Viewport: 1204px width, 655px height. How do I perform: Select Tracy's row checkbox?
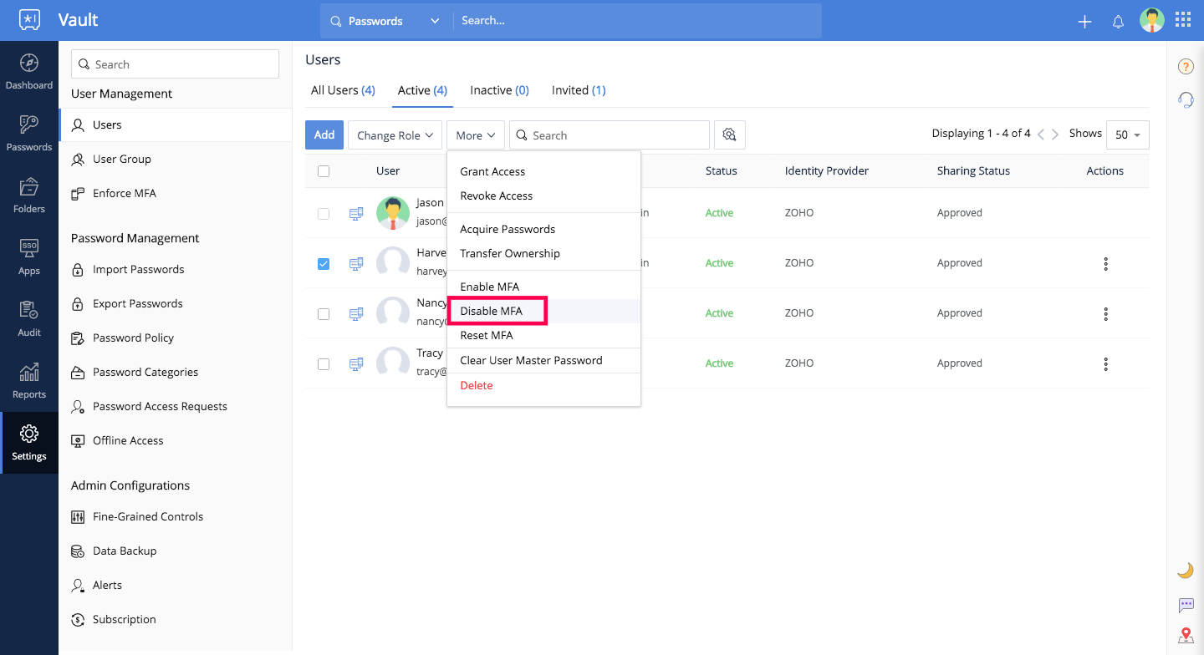[324, 363]
